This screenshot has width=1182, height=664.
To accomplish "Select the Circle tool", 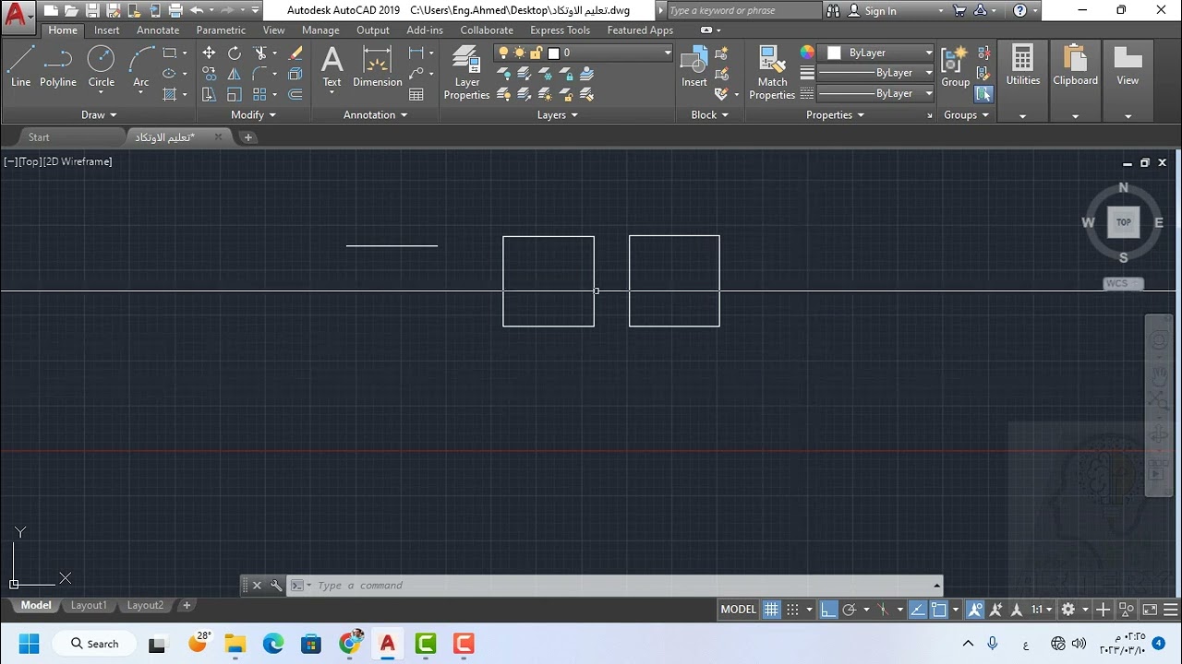I will point(101,67).
